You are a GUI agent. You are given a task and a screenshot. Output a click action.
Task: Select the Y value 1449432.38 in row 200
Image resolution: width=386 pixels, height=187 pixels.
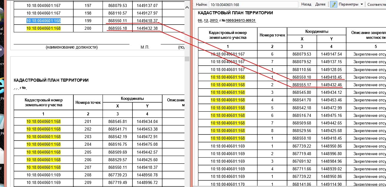[x=147, y=29]
